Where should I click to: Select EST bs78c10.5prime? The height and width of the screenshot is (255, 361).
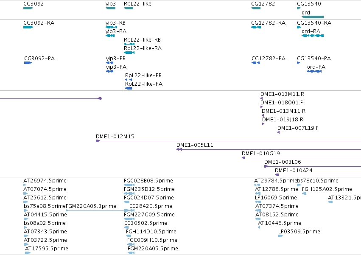[x=299, y=185]
